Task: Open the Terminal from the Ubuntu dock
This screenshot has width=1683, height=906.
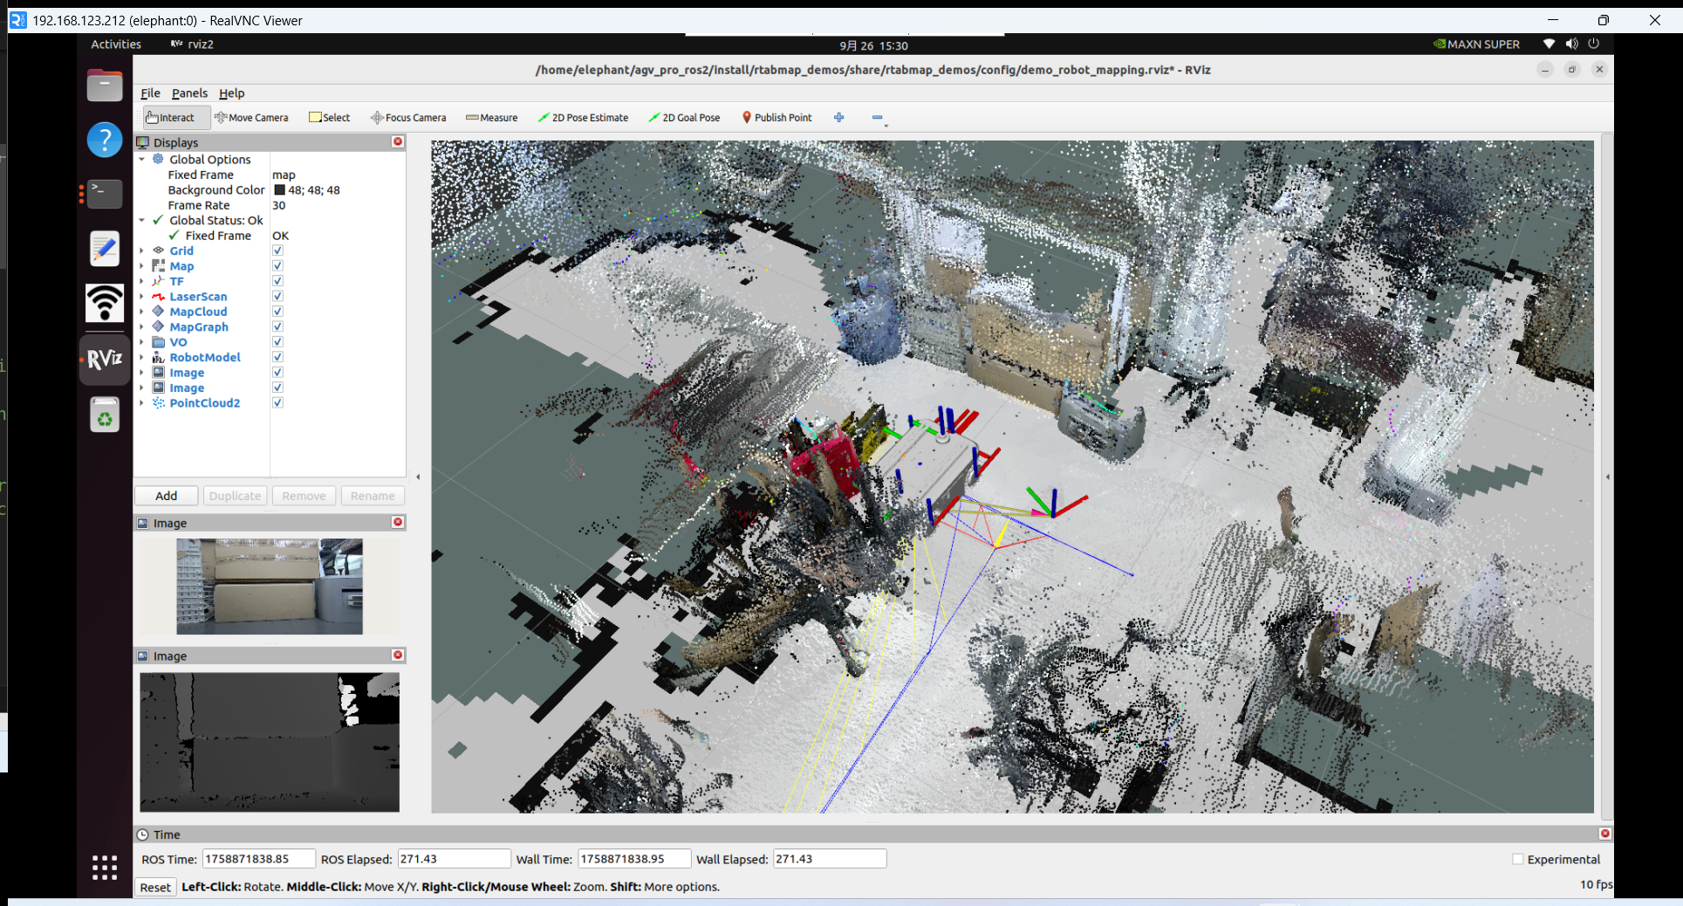Action: coord(105,193)
